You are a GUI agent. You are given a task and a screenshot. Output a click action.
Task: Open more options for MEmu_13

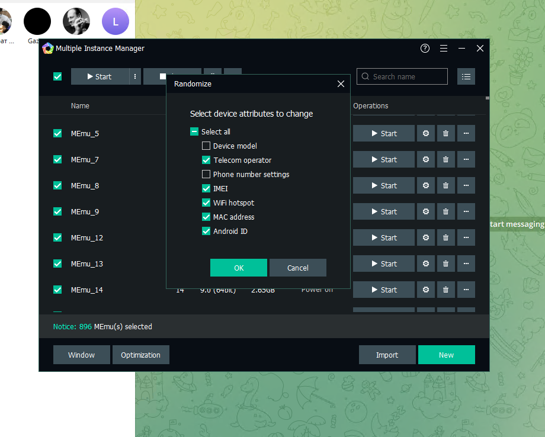click(466, 264)
